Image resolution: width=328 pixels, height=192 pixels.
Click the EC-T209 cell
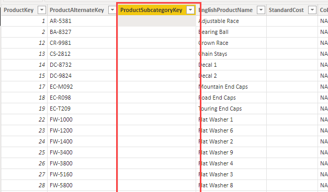(82, 109)
